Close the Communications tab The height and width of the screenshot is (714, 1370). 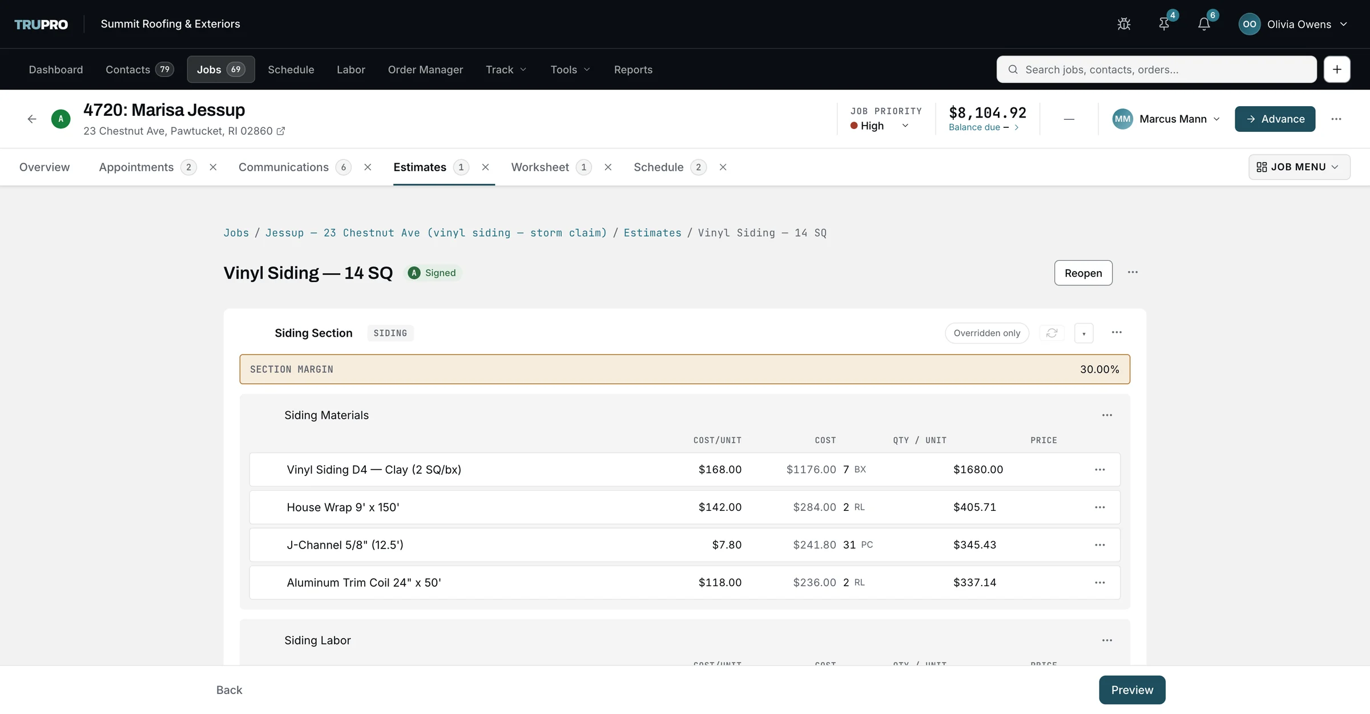pos(368,167)
